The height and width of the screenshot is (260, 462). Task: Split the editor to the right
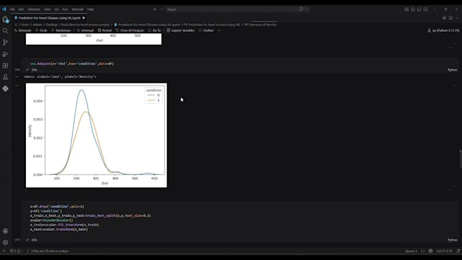click(x=450, y=18)
